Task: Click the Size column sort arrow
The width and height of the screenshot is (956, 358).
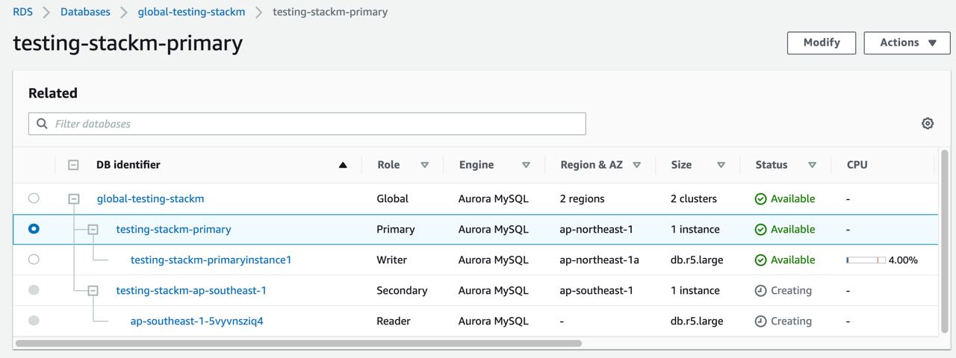Action: pos(721,165)
